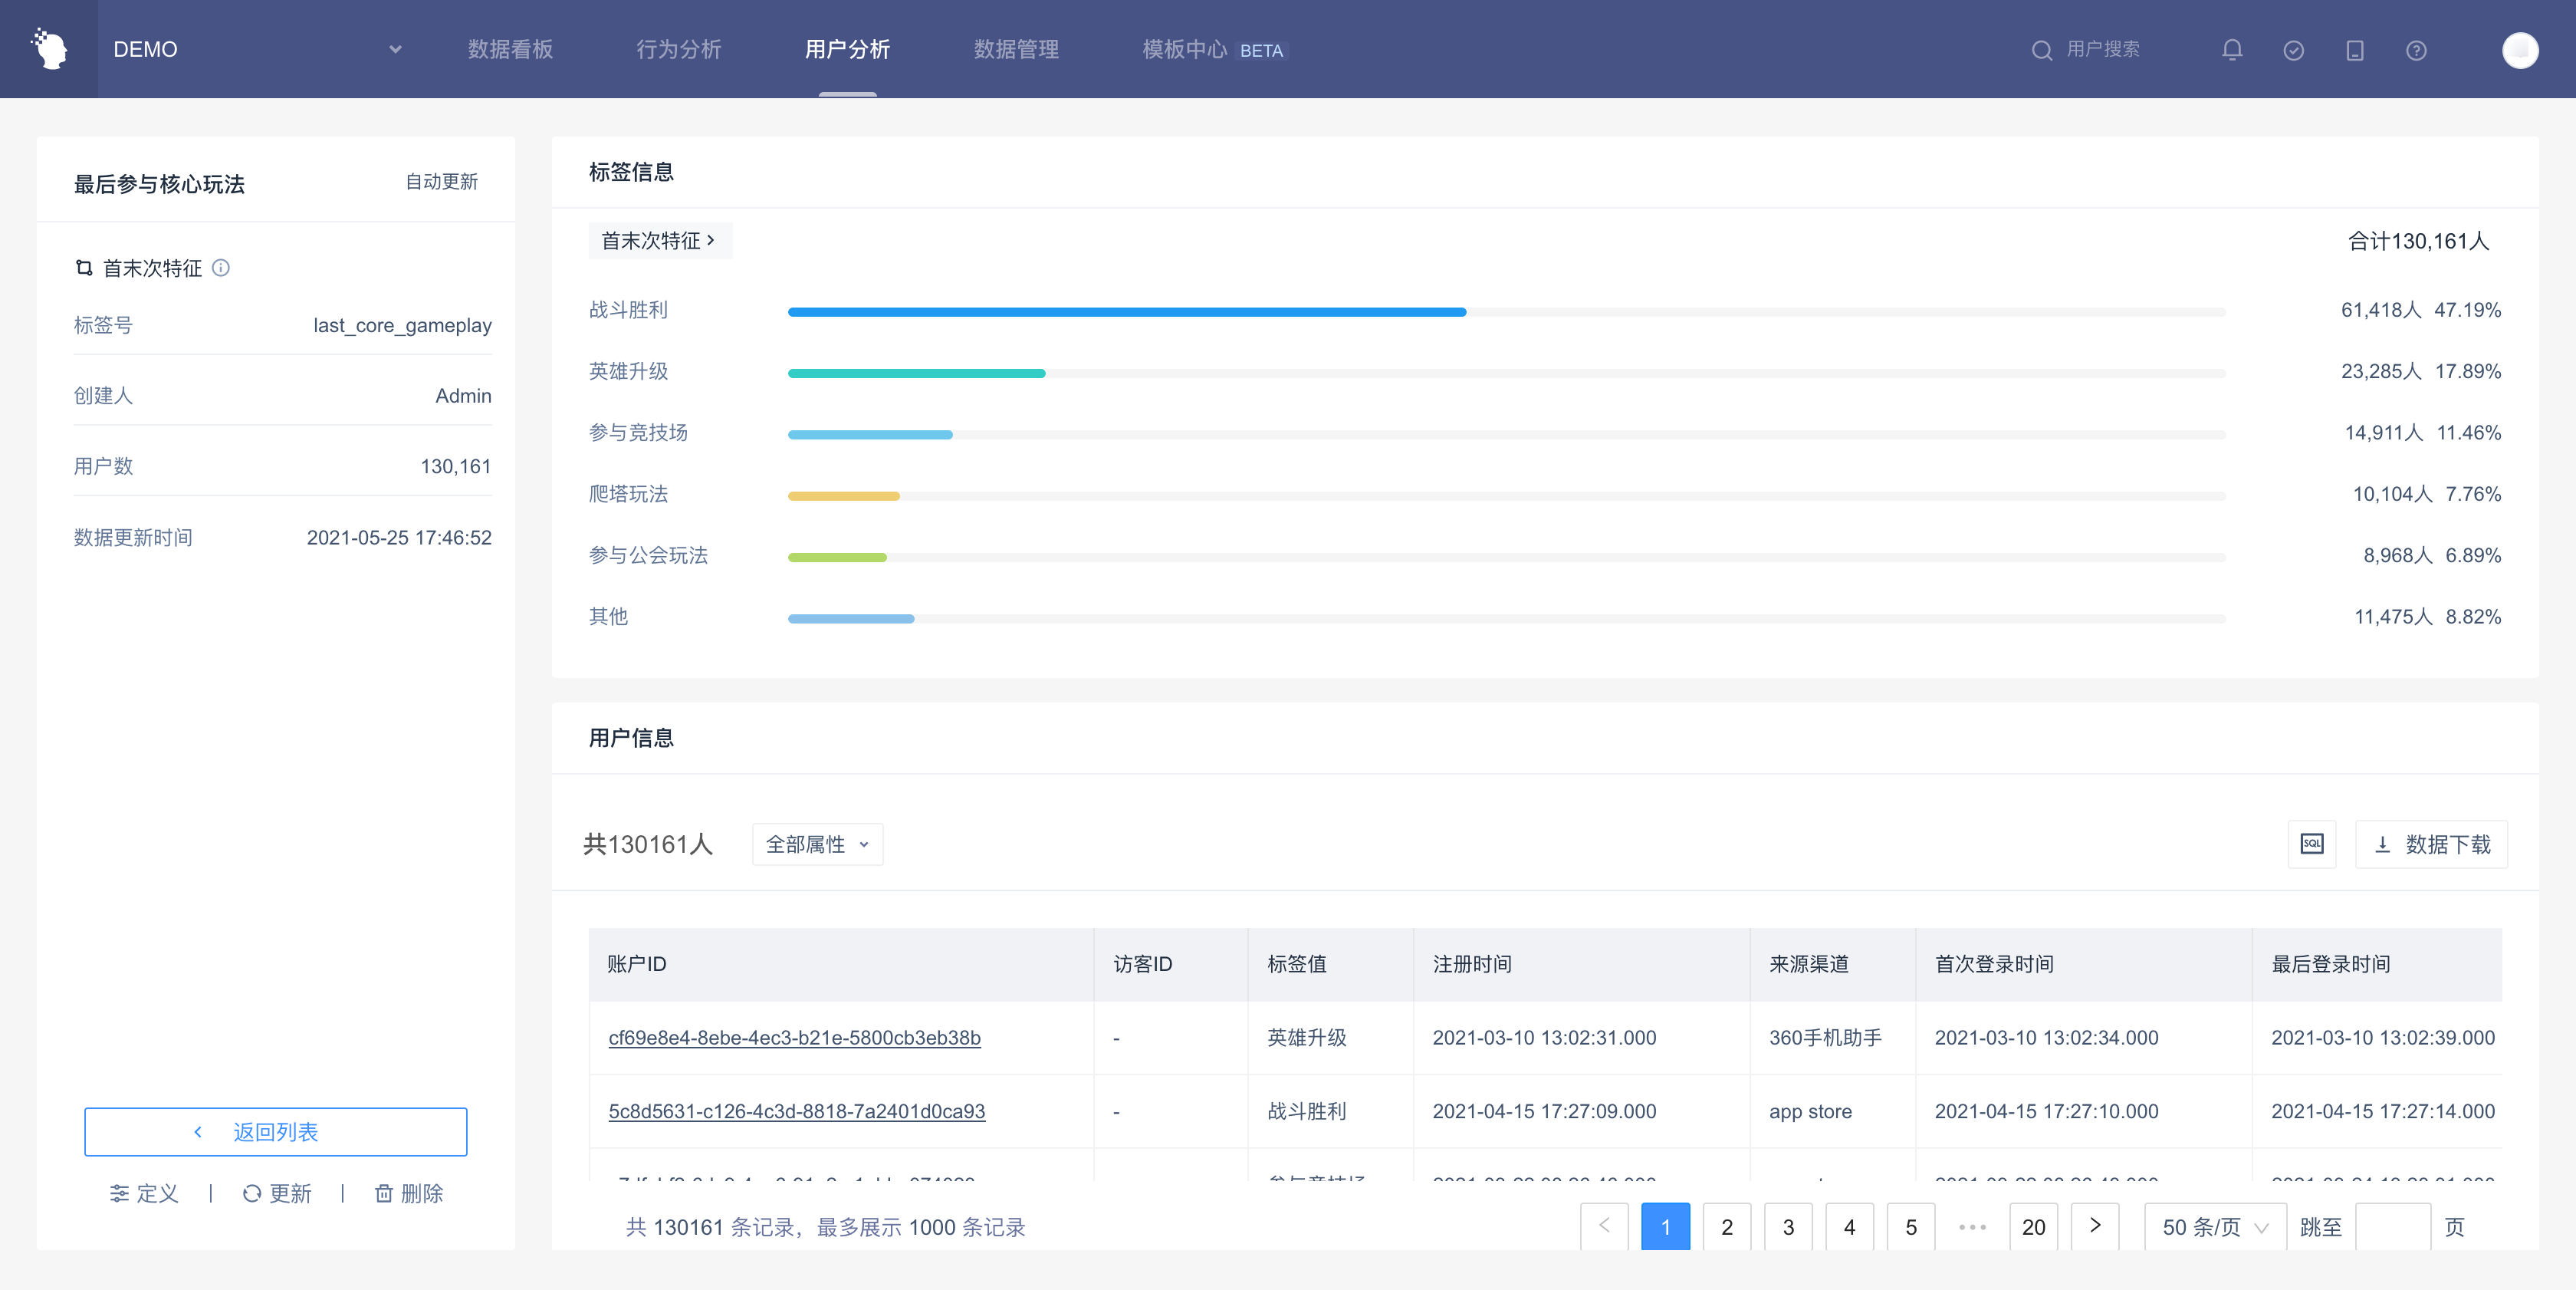Click the info icon beside 首末次特征
The width and height of the screenshot is (2576, 1290).
(221, 268)
